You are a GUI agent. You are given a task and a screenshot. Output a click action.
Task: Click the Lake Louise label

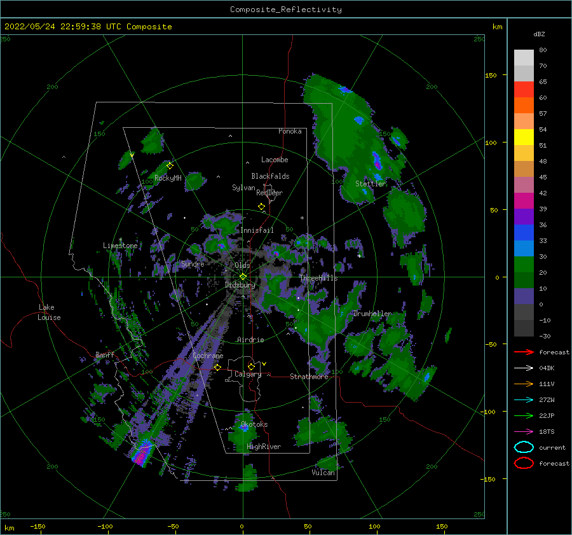[49, 312]
